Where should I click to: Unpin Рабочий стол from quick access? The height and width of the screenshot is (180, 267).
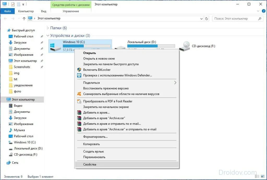coord(42,36)
